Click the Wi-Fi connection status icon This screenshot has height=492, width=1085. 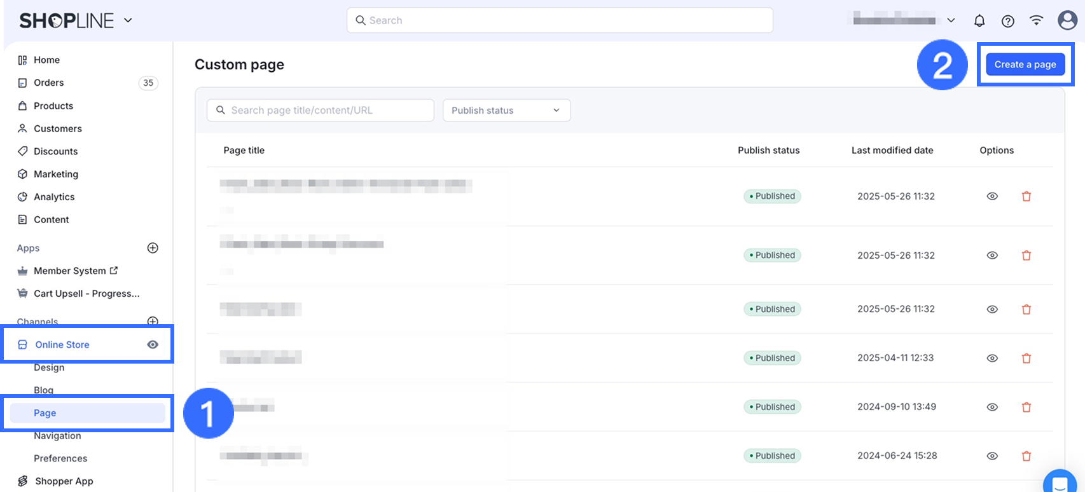tap(1037, 20)
